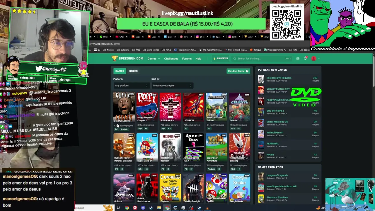Open Challenges in the navigation bar
Screen dimensions: 375x211
[x=171, y=59]
